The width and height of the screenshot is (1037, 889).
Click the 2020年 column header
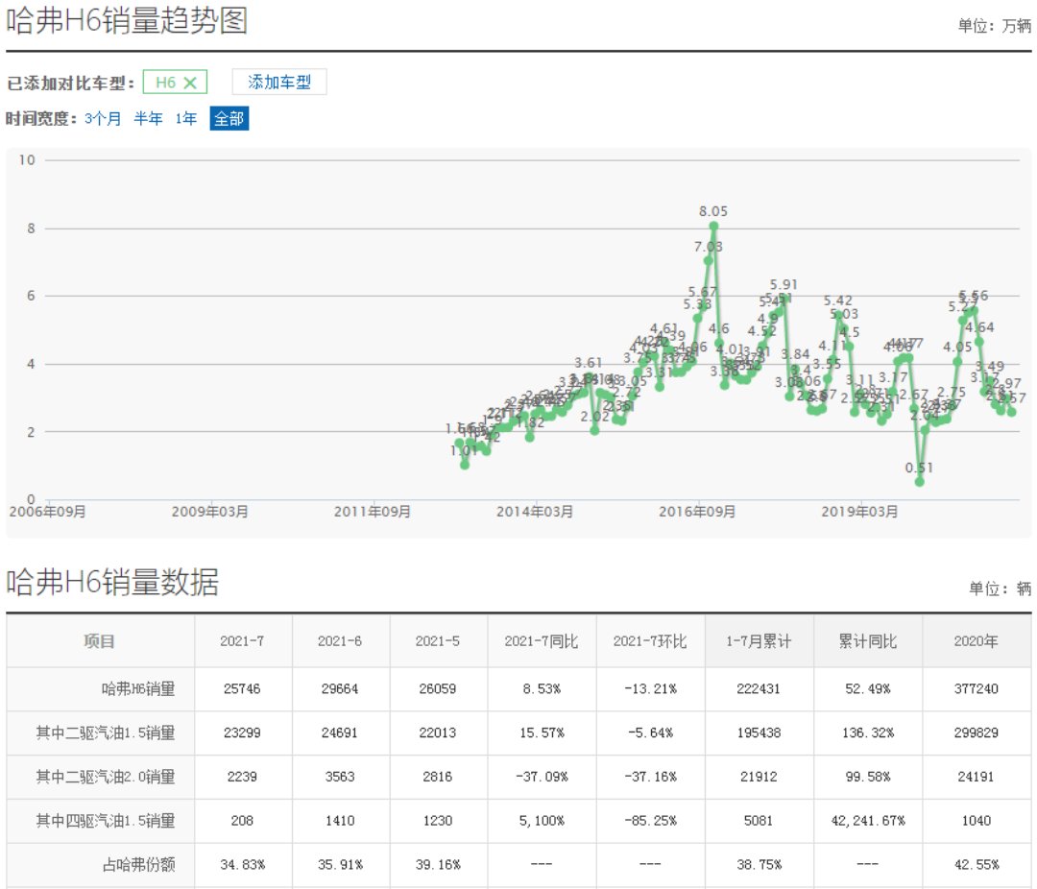tap(977, 641)
